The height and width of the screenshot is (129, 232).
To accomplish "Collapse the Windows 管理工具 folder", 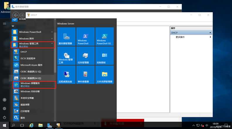I will click(33, 45).
